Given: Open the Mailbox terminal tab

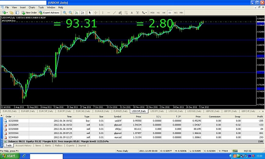Looking at the screenshot, I should [x=59, y=145].
